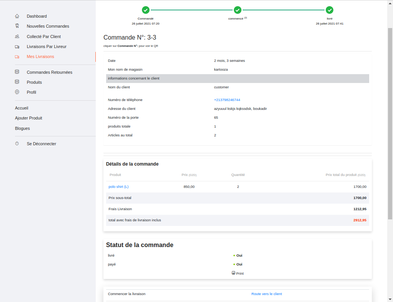This screenshot has width=393, height=302.
Task: Click the Produits database icon
Action: [x=17, y=82]
